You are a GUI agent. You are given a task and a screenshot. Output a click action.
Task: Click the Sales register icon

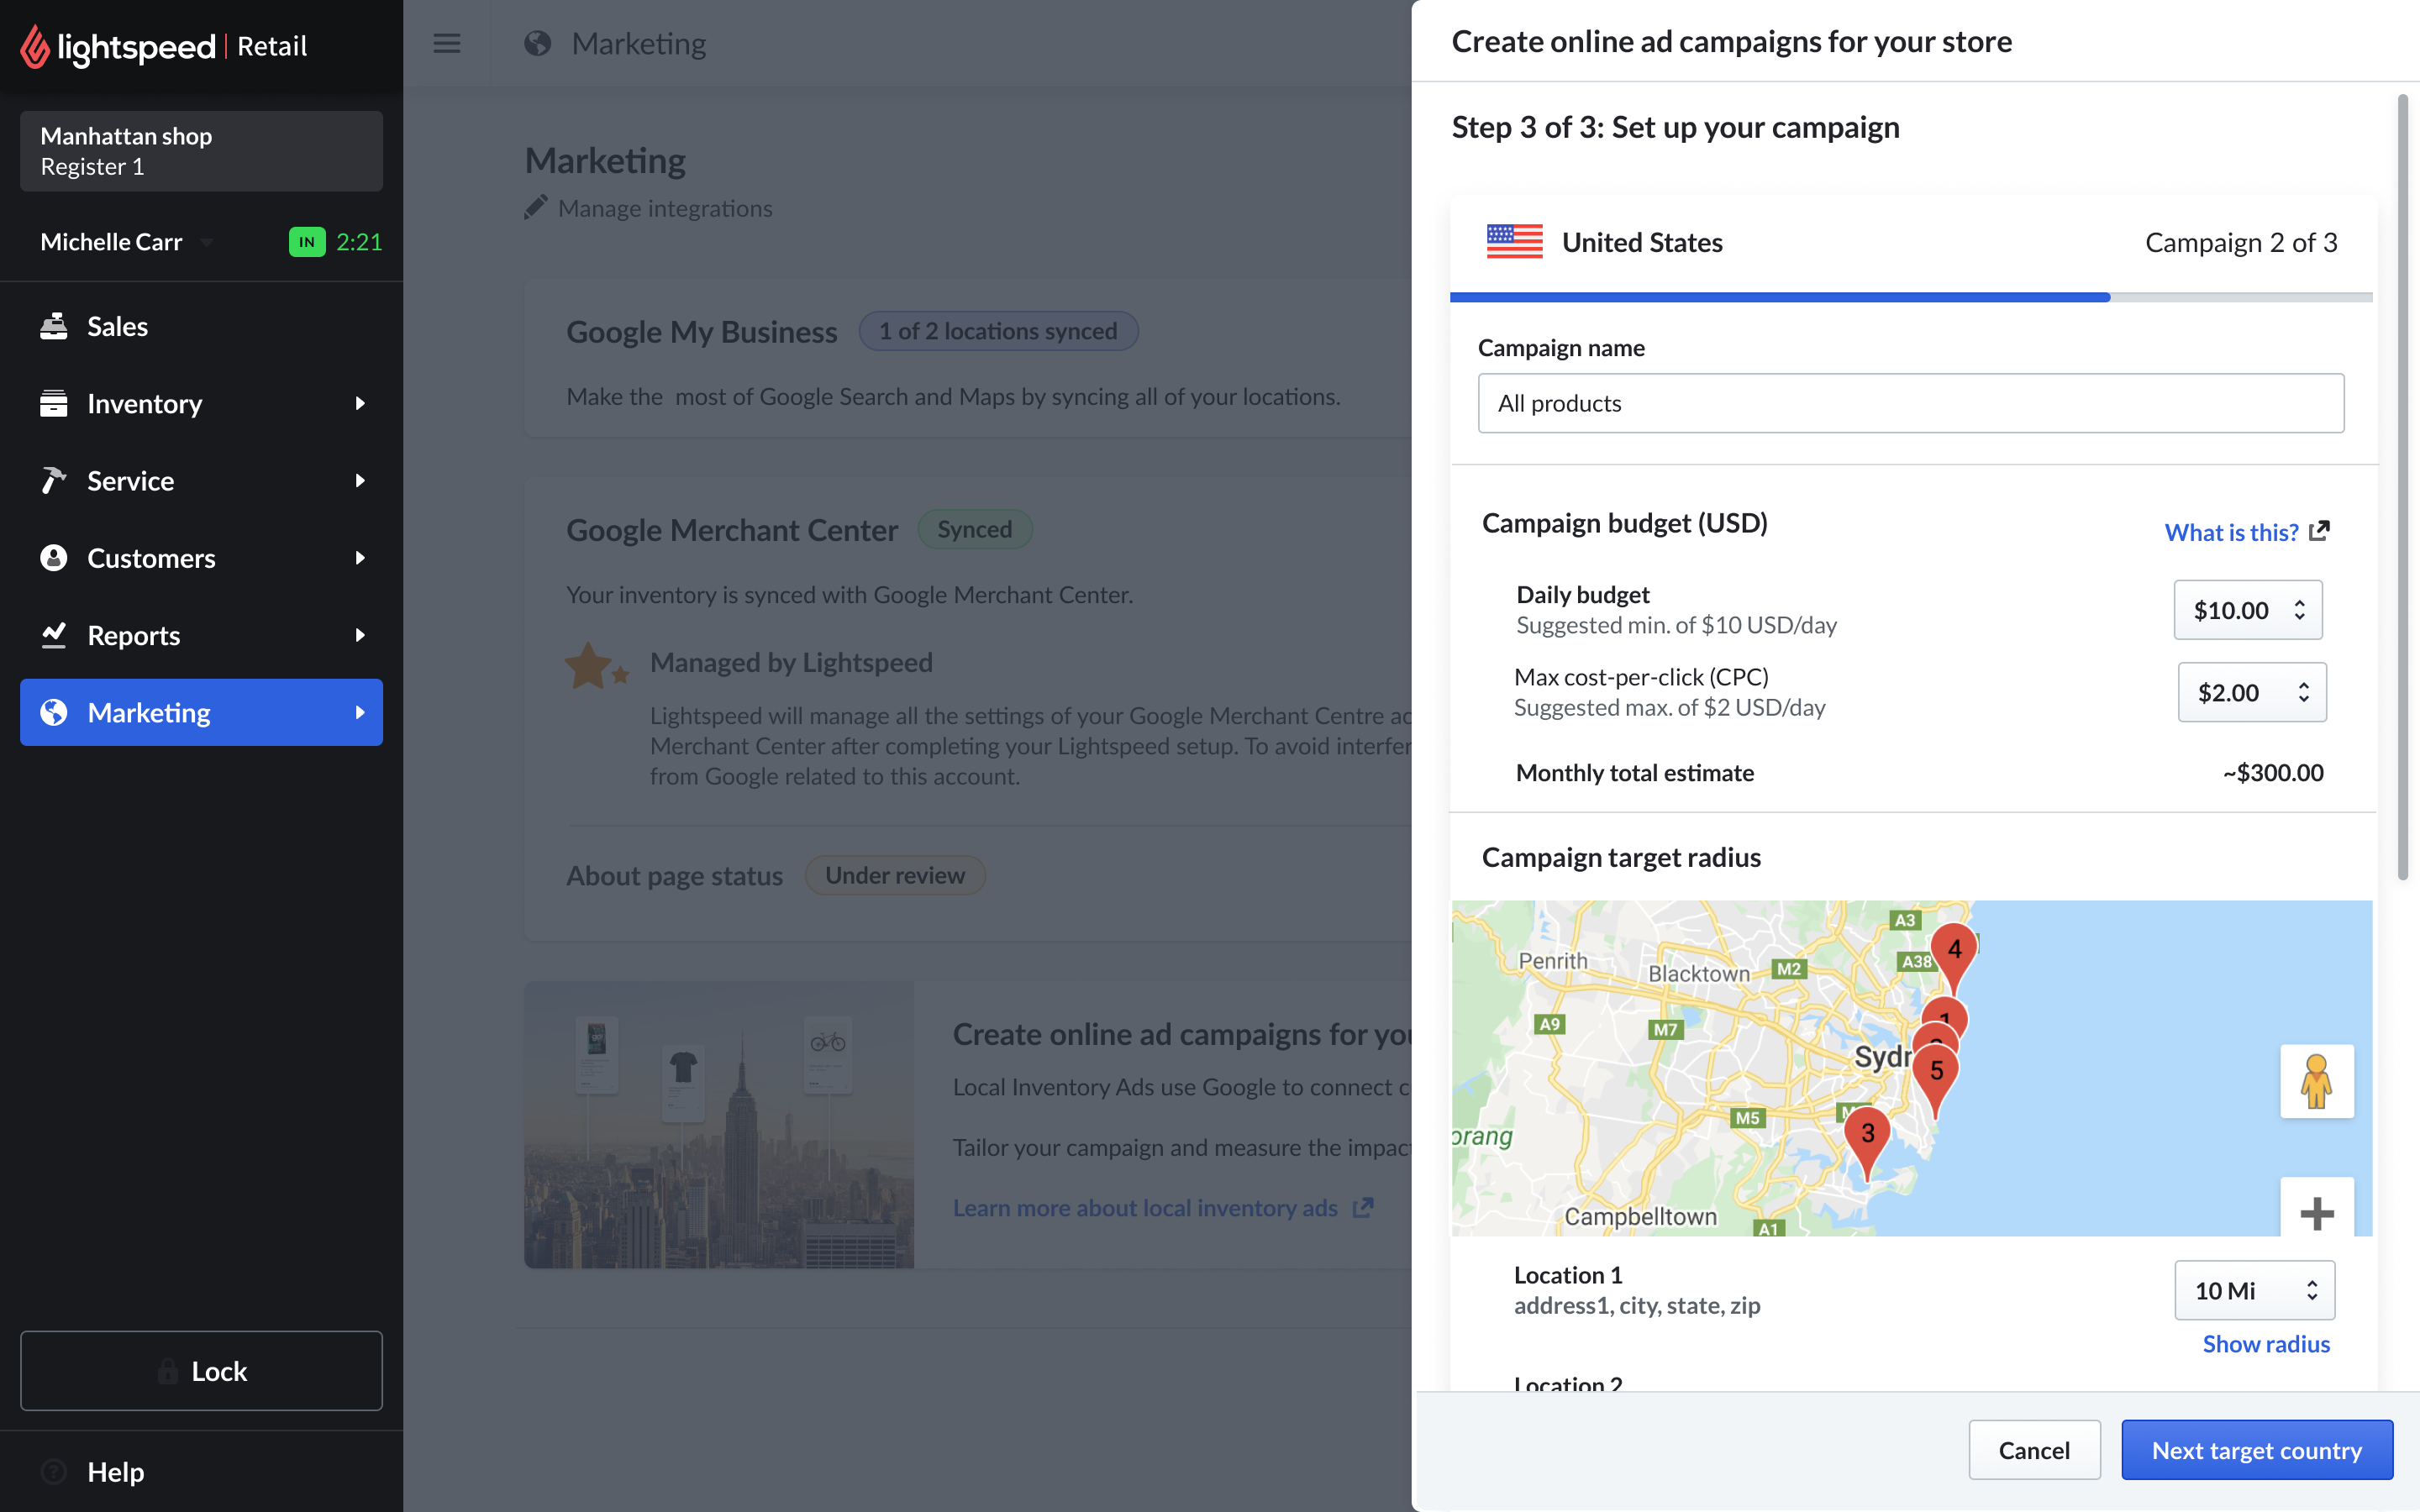54,326
